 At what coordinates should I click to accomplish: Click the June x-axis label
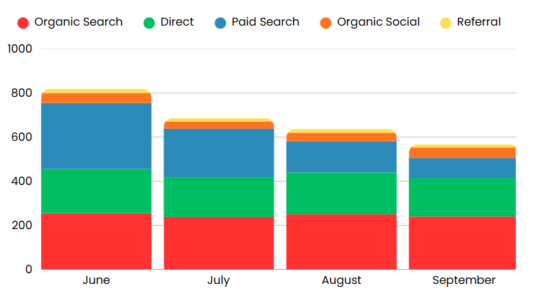96,280
